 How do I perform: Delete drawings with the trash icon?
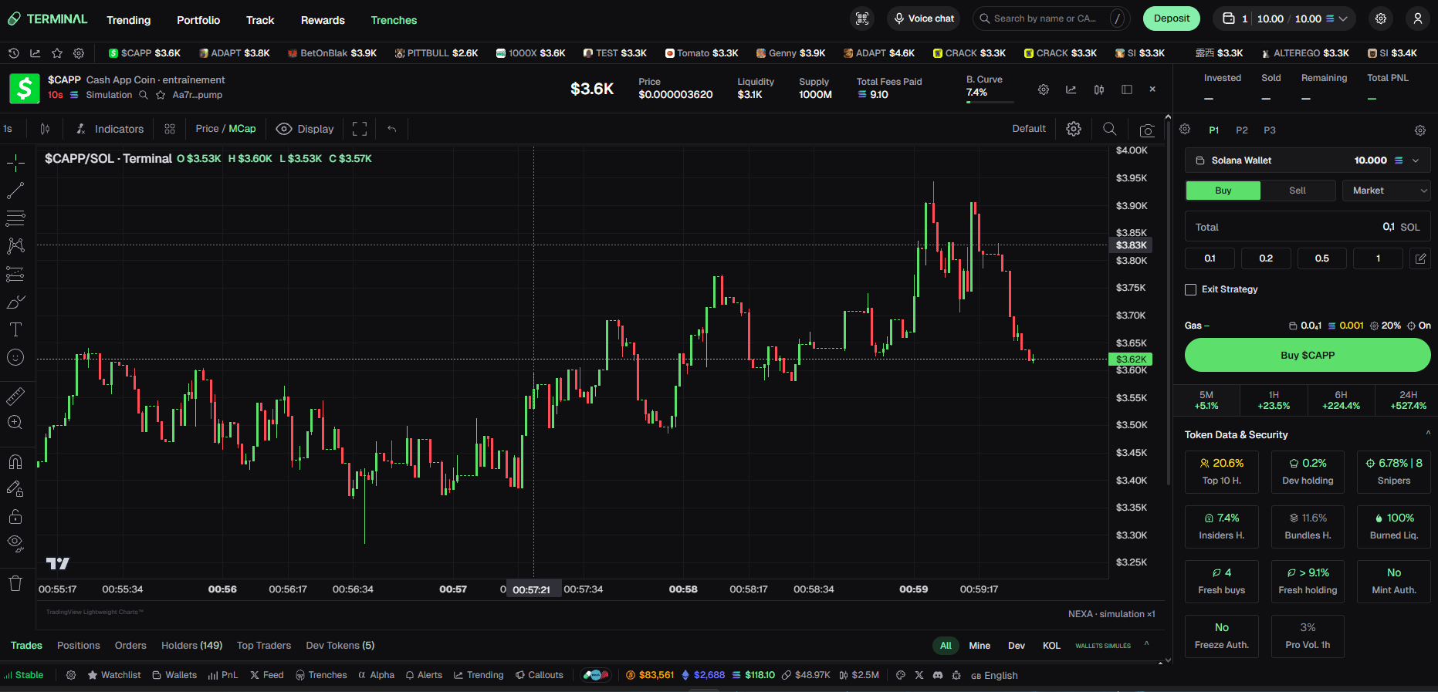click(x=15, y=583)
